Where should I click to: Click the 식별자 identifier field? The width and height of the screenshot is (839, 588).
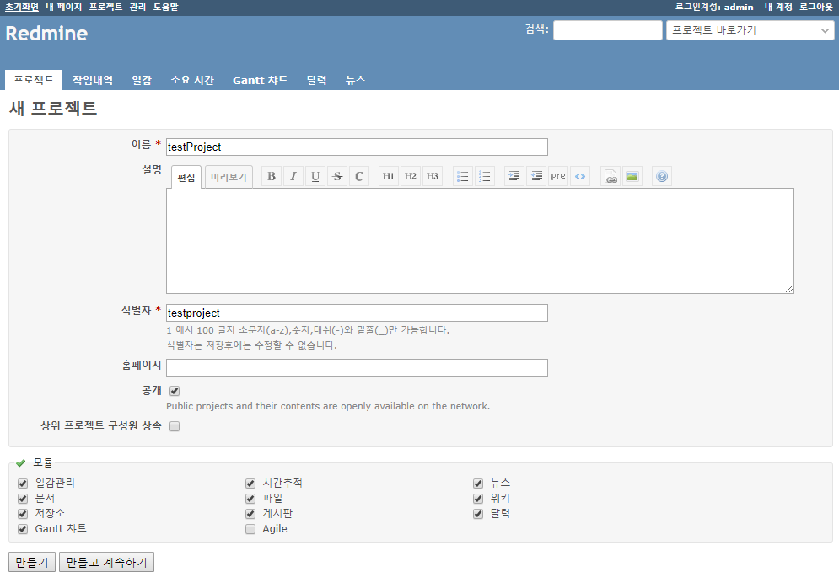pyautogui.click(x=357, y=313)
